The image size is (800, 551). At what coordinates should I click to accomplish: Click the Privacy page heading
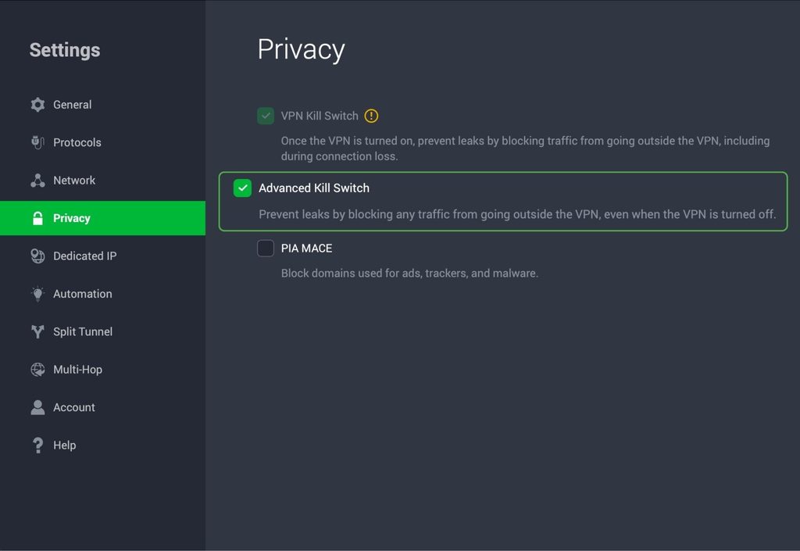[x=301, y=49]
